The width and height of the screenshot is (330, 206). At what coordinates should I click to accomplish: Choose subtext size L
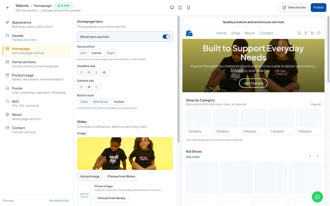click(97, 87)
